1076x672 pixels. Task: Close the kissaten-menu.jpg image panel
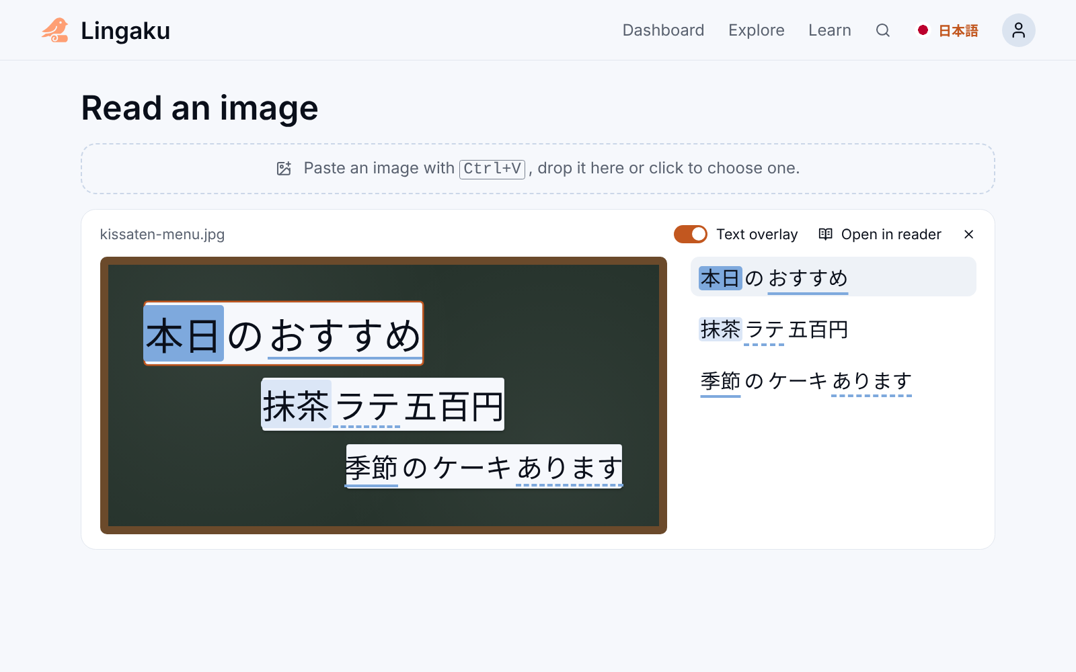(968, 235)
